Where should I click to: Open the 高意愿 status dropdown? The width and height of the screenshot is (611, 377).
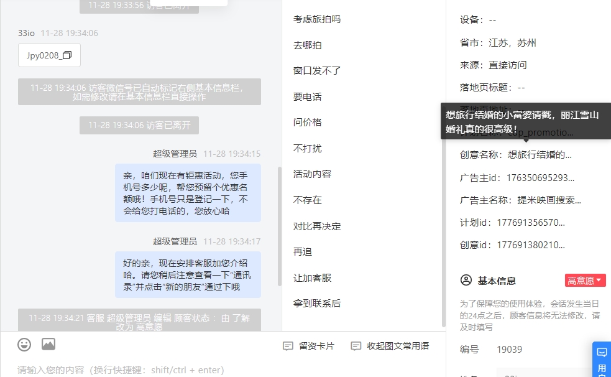tap(586, 281)
